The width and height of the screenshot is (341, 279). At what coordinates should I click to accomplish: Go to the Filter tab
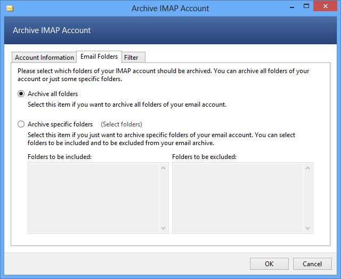[x=131, y=58]
